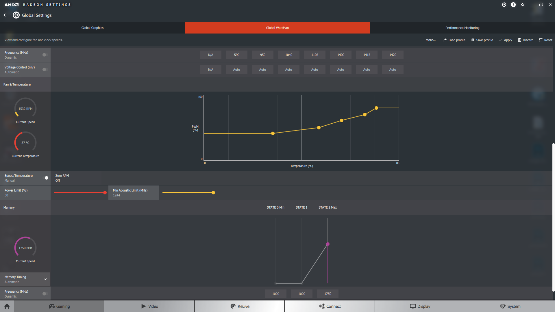Open the Radeon updates notification icon
Image resolution: width=555 pixels, height=312 pixels.
click(x=504, y=5)
